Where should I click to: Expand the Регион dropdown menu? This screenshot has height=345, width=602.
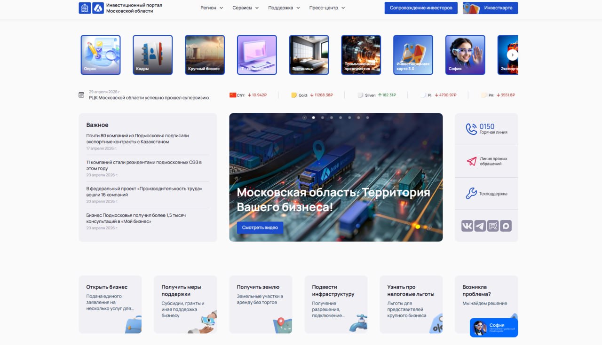pos(211,8)
